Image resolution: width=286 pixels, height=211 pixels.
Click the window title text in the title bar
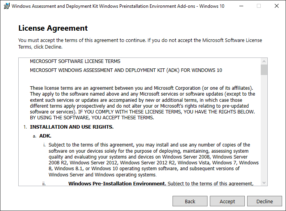point(118,6)
